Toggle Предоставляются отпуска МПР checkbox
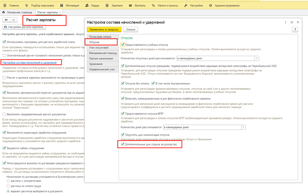This screenshot has height=193, width=308. click(x=122, y=114)
